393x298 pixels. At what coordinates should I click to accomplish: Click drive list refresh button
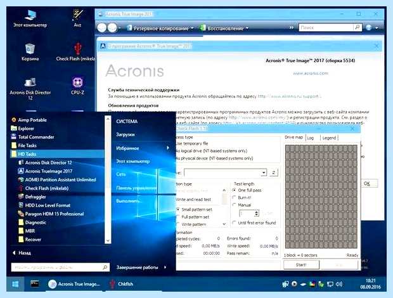[x=274, y=172]
